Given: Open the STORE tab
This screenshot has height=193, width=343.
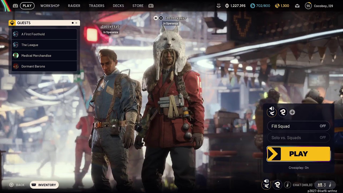Looking at the screenshot, I should [138, 6].
